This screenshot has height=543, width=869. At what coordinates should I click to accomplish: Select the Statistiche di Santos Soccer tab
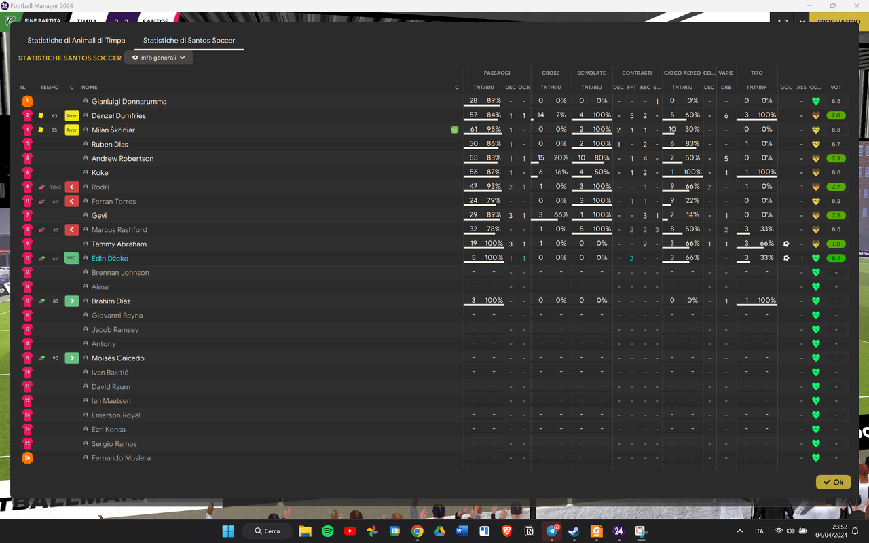[189, 40]
